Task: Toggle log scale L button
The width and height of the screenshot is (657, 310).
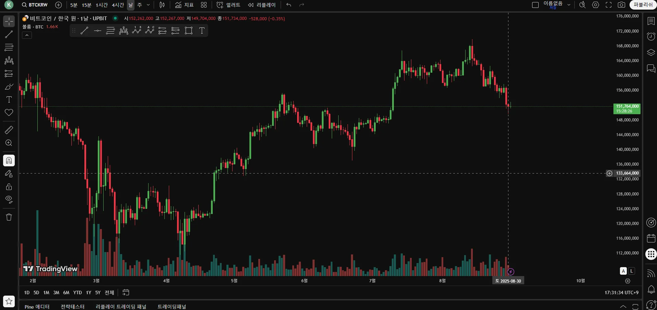Action: click(x=631, y=271)
